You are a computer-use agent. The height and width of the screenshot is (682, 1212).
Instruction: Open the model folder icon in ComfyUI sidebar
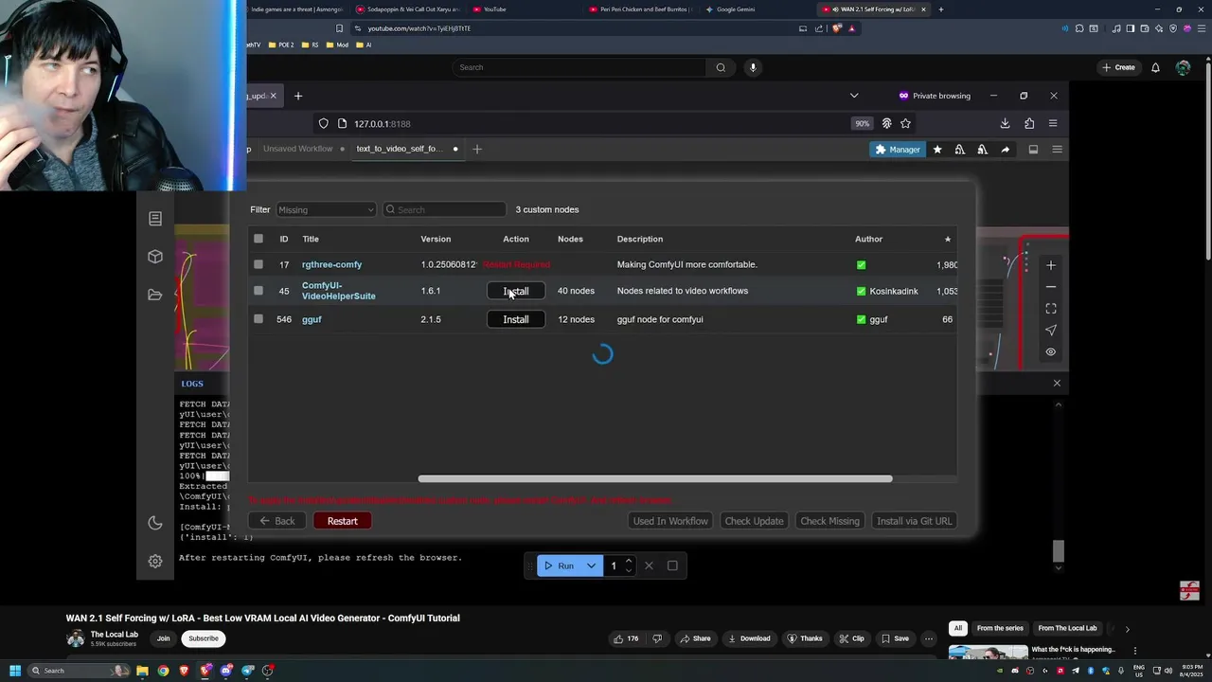(155, 295)
